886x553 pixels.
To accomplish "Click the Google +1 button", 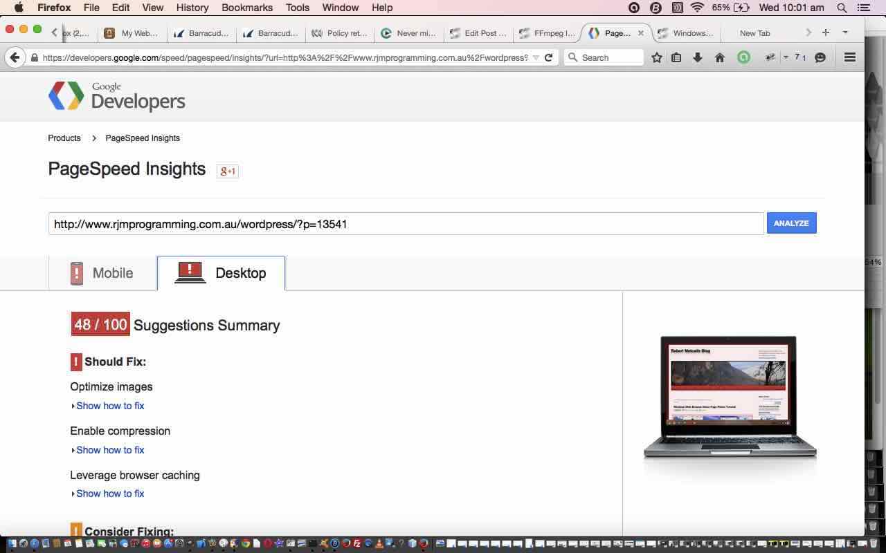I will click(228, 171).
